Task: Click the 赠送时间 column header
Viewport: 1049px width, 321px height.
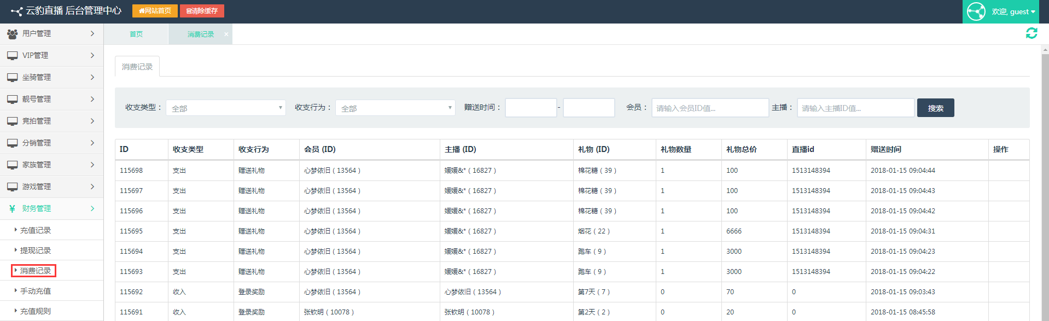Action: point(886,149)
